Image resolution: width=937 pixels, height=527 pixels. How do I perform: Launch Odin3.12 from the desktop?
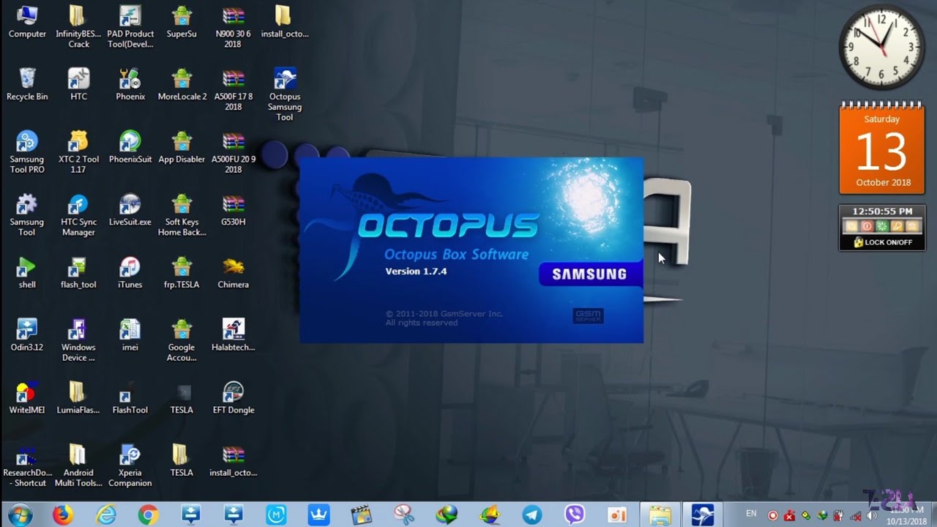tap(27, 335)
